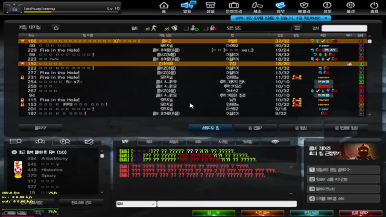Toggle the available-player room filter checkbox
The height and width of the screenshot is (217, 386).
click(186, 28)
